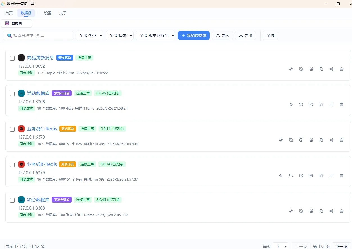
Task: Duplicate 业务线B-Redis using the copy icon
Action: click(x=321, y=175)
